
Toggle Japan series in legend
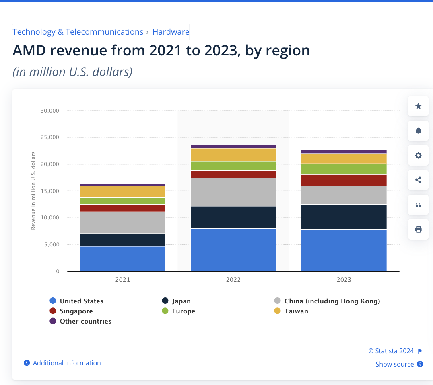[181, 301]
